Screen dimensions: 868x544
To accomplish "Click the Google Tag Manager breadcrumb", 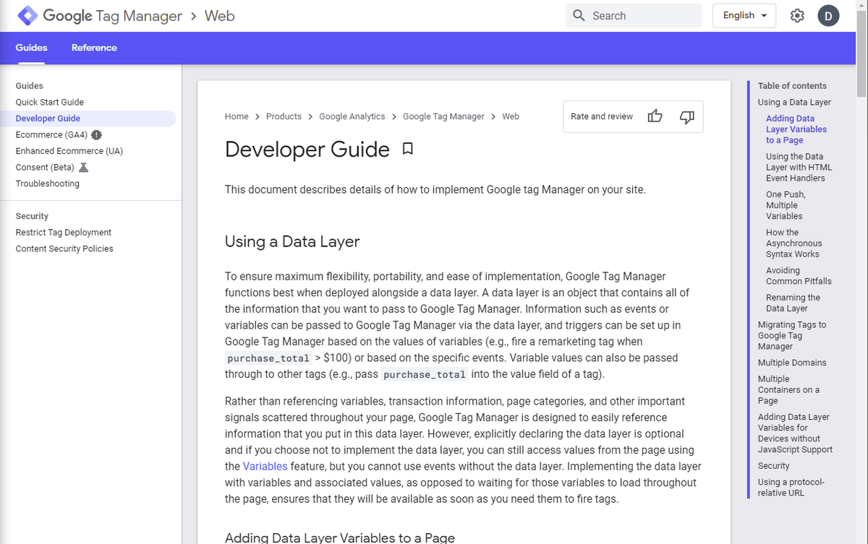I will [x=443, y=116].
